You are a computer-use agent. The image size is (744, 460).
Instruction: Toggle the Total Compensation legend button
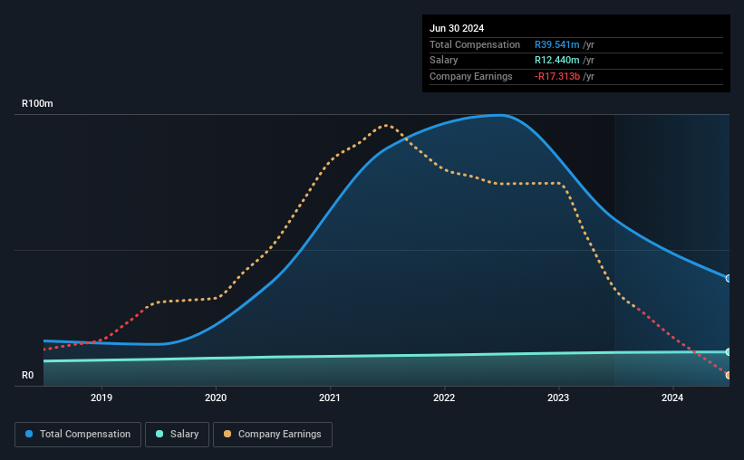click(78, 435)
